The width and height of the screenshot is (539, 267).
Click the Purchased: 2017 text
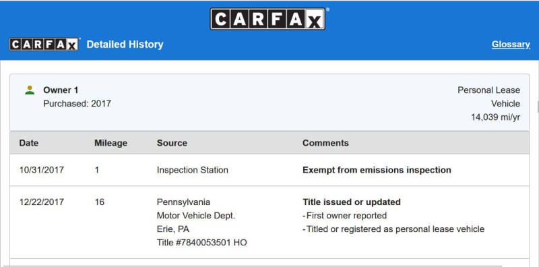pos(77,104)
